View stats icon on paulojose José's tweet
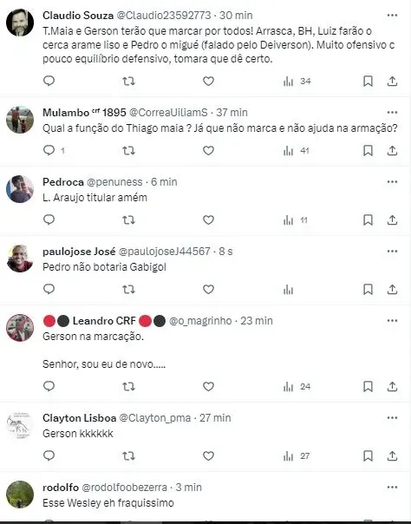Screen dimensions: 411x524 tap(288, 290)
